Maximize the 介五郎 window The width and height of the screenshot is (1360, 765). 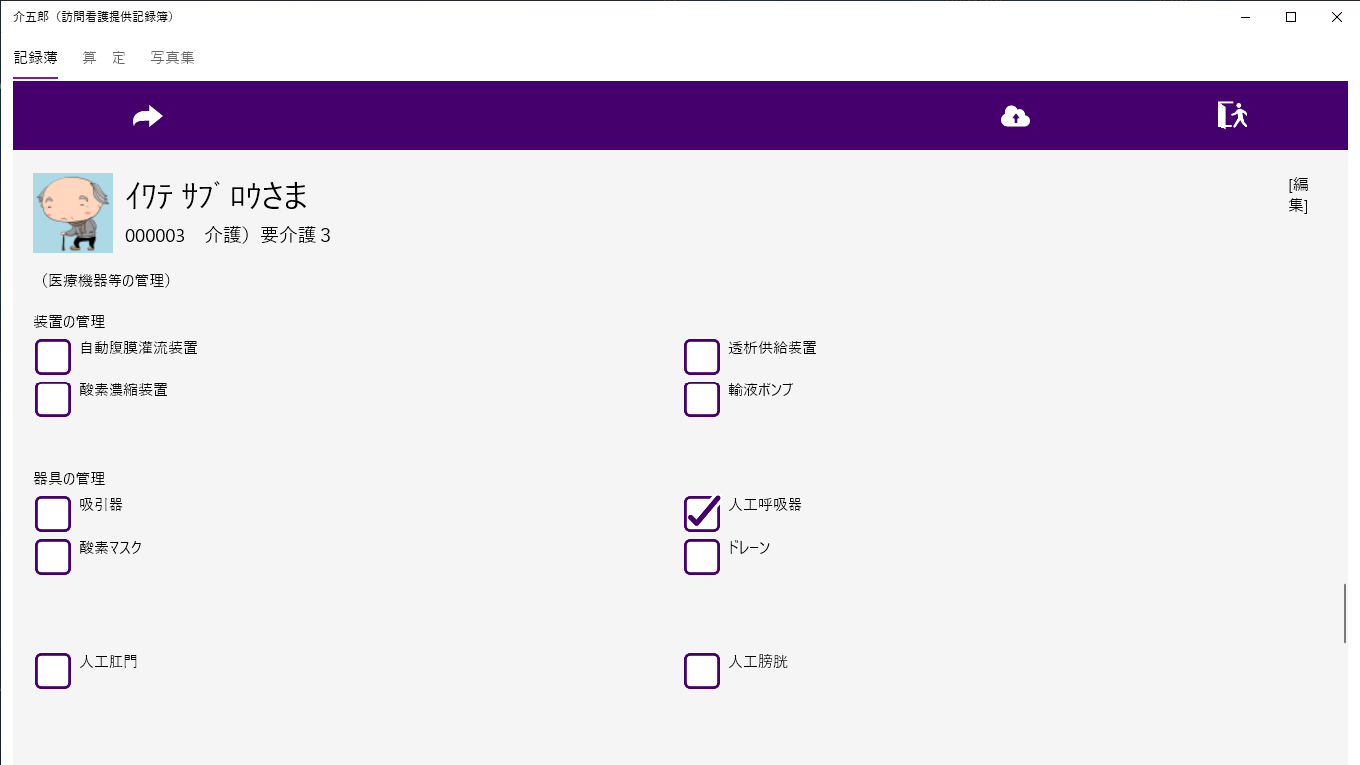pyautogui.click(x=1291, y=17)
